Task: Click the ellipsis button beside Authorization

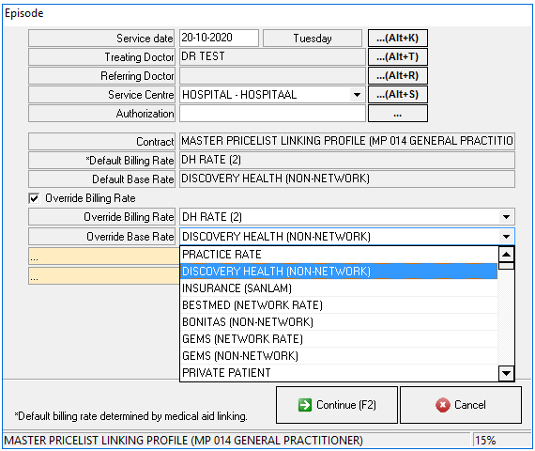Action: [x=398, y=113]
